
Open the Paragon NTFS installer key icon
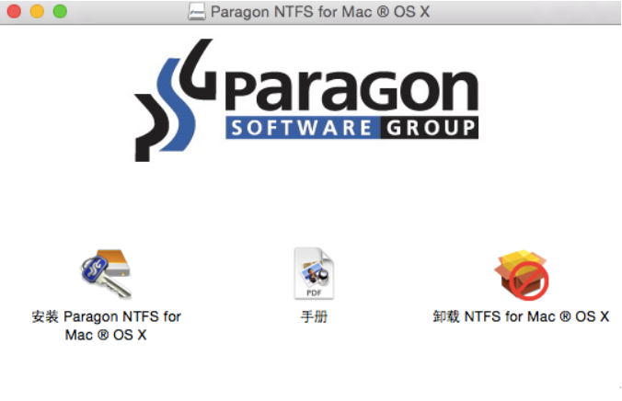[106, 273]
